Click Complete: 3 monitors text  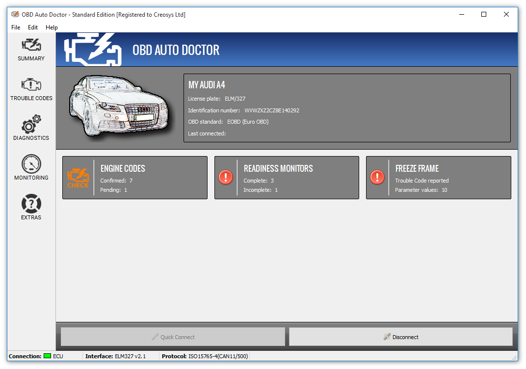point(259,181)
